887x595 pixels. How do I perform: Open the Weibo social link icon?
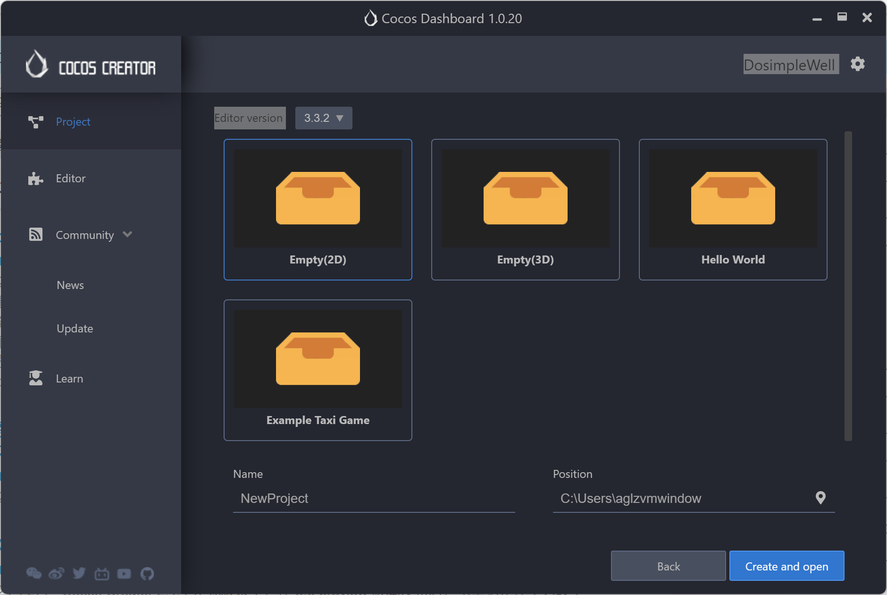point(57,573)
